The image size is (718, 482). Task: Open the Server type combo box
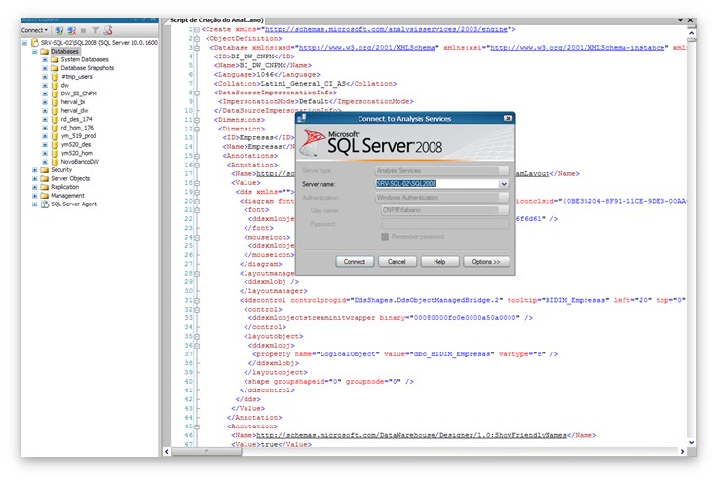pos(441,170)
